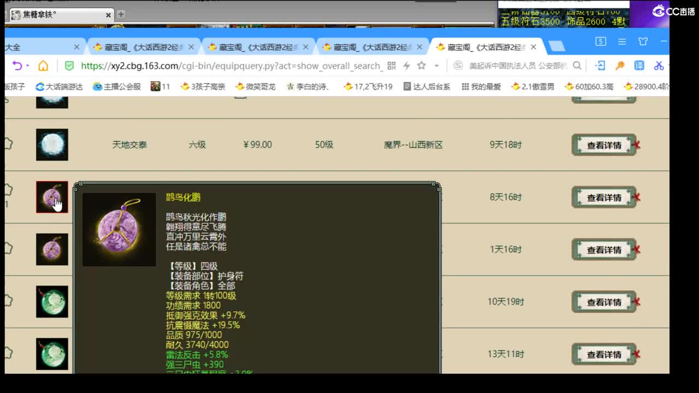Click 查看详情 for 8天16时 row
This screenshot has width=699, height=393.
604,198
